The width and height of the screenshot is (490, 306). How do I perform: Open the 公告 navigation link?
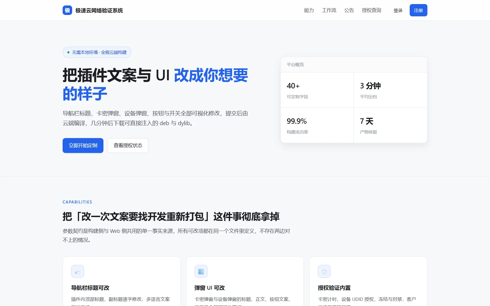coord(349,10)
